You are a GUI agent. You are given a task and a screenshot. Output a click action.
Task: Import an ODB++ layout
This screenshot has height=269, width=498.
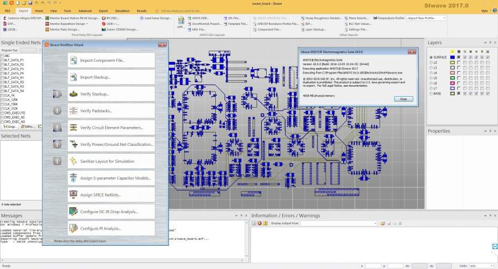pos(110,24)
